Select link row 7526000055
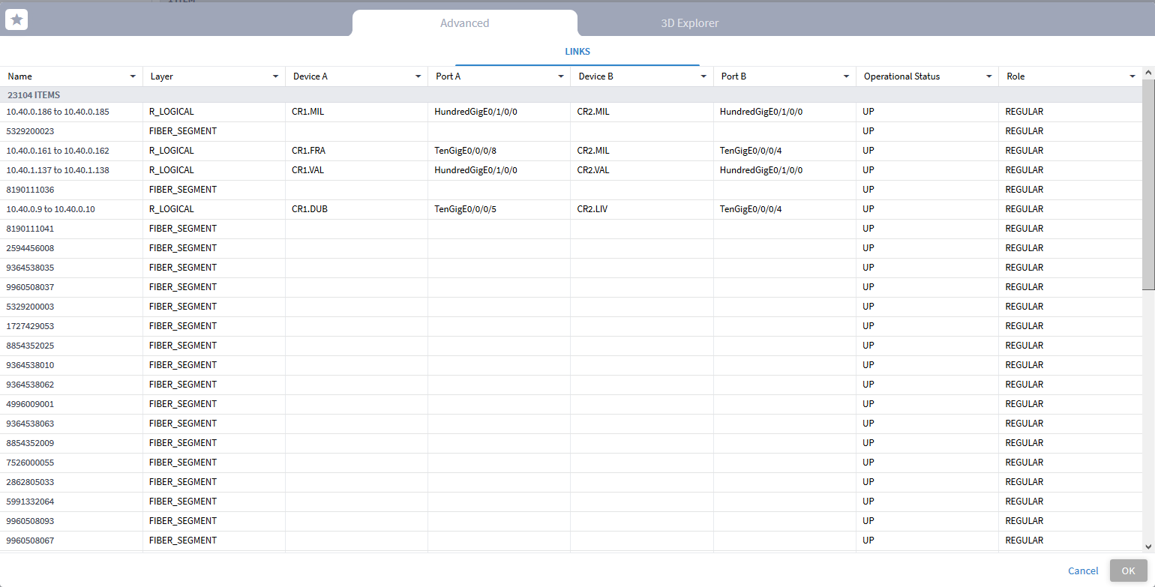 point(571,463)
